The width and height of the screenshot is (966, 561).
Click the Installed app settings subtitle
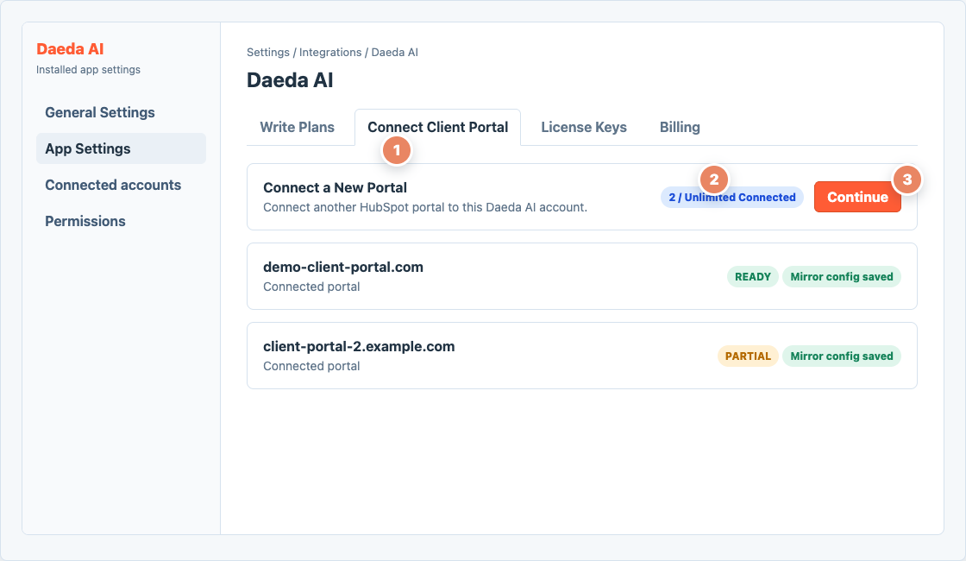point(88,70)
